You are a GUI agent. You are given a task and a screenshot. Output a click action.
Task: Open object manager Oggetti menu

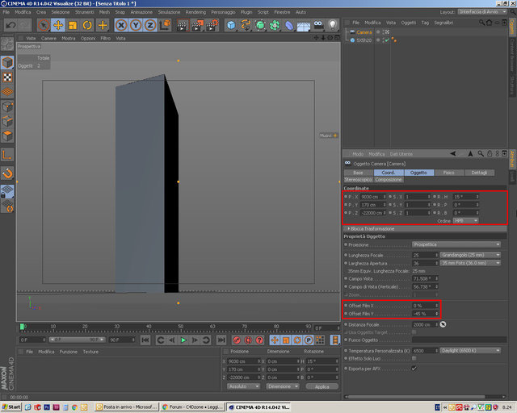click(x=409, y=23)
